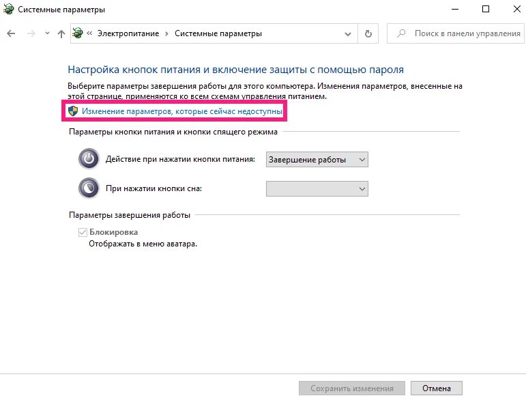This screenshot has height=398, width=526.
Task: Go up one level with up arrow
Action: [x=61, y=33]
